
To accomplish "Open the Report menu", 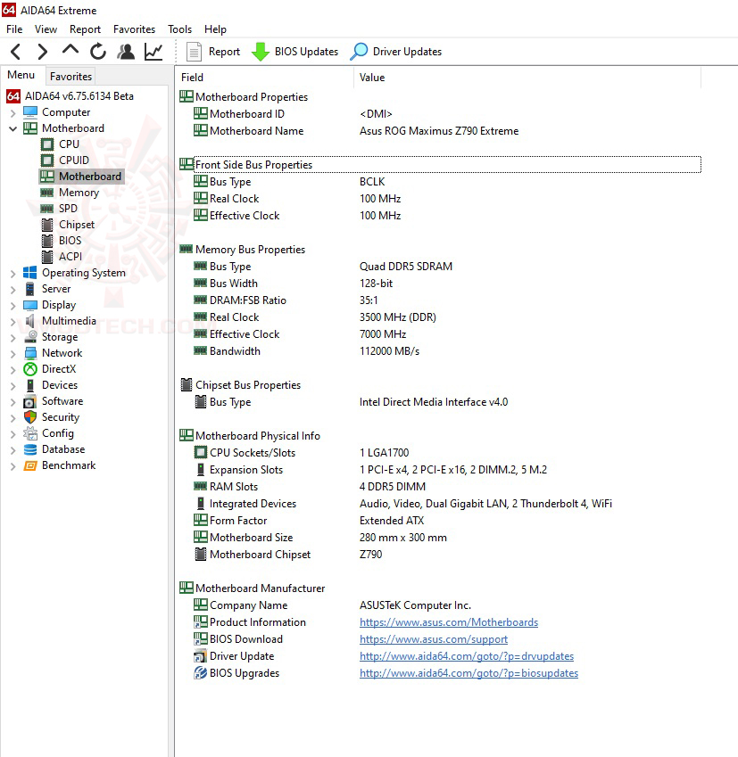I will (x=85, y=29).
